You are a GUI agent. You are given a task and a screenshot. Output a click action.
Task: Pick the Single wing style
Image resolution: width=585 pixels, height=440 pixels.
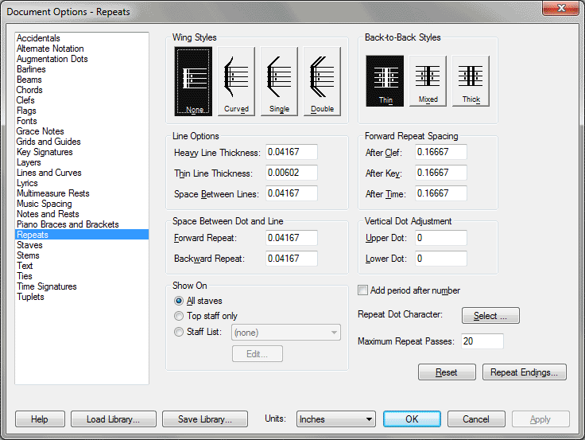pyautogui.click(x=279, y=81)
